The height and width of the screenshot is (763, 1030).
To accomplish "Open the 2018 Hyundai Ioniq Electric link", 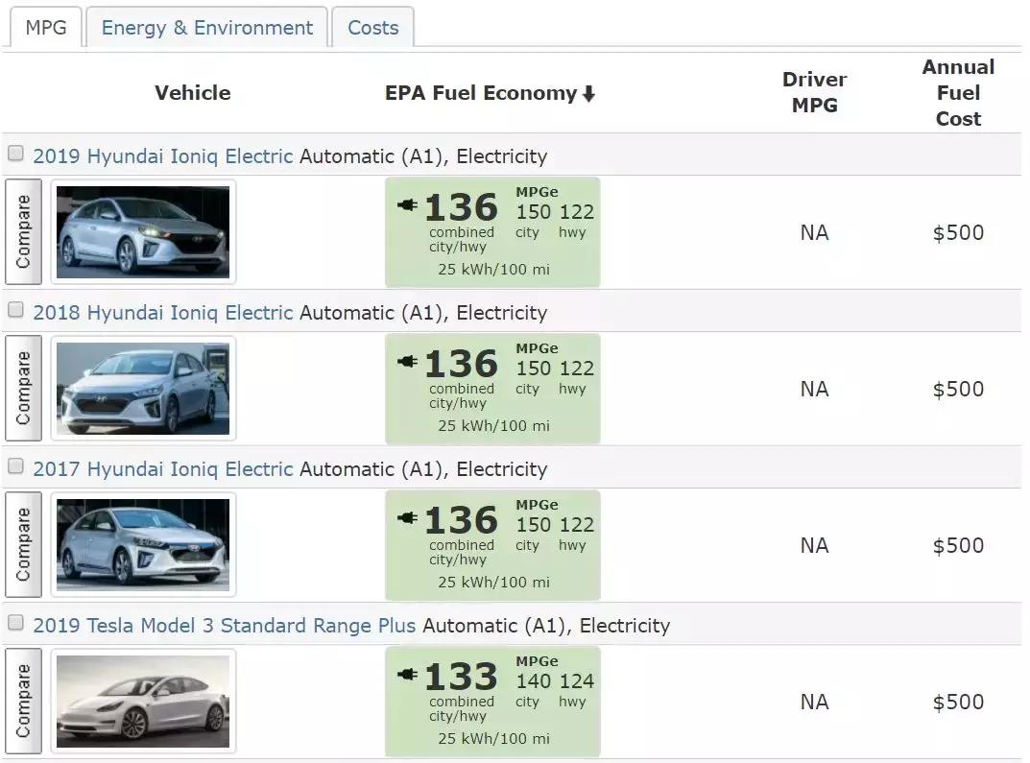I will [162, 313].
